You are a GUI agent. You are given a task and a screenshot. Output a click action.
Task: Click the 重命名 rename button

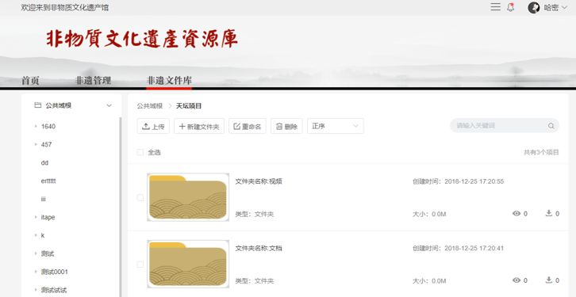(248, 126)
